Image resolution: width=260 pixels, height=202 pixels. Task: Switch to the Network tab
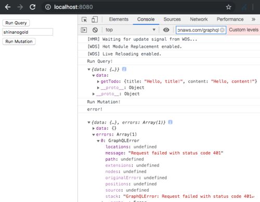[x=199, y=19]
